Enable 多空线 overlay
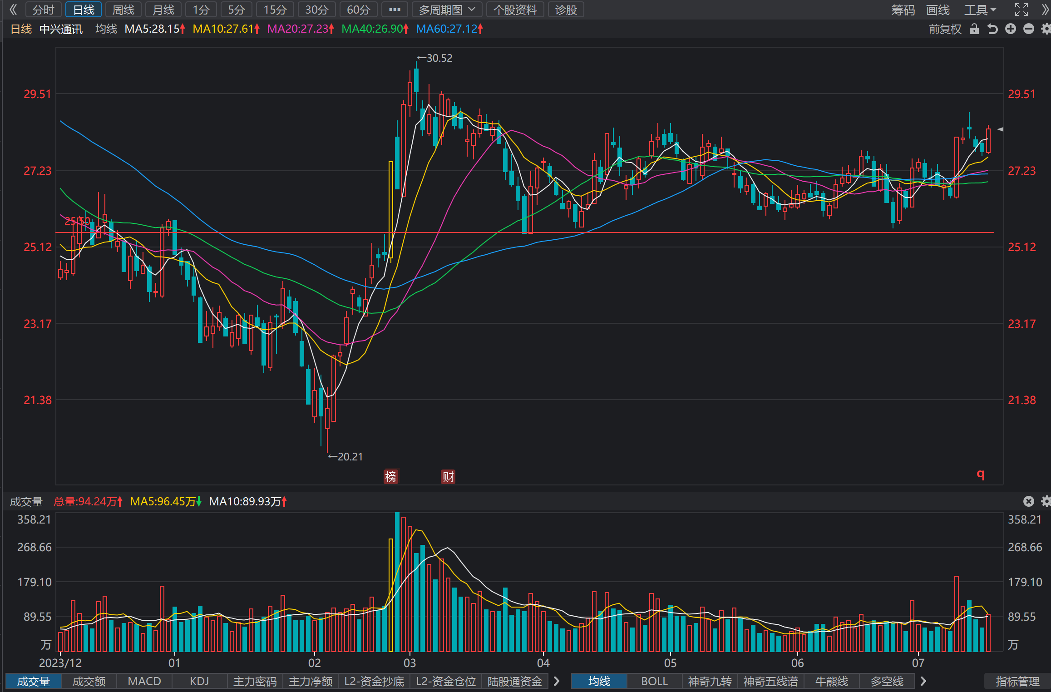 887,681
